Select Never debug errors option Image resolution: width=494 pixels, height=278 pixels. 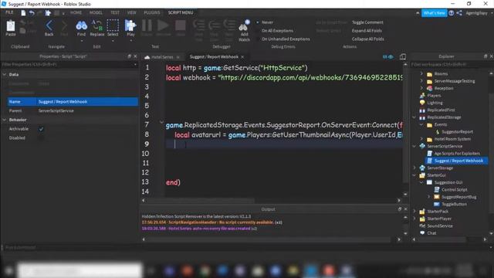tap(267, 22)
